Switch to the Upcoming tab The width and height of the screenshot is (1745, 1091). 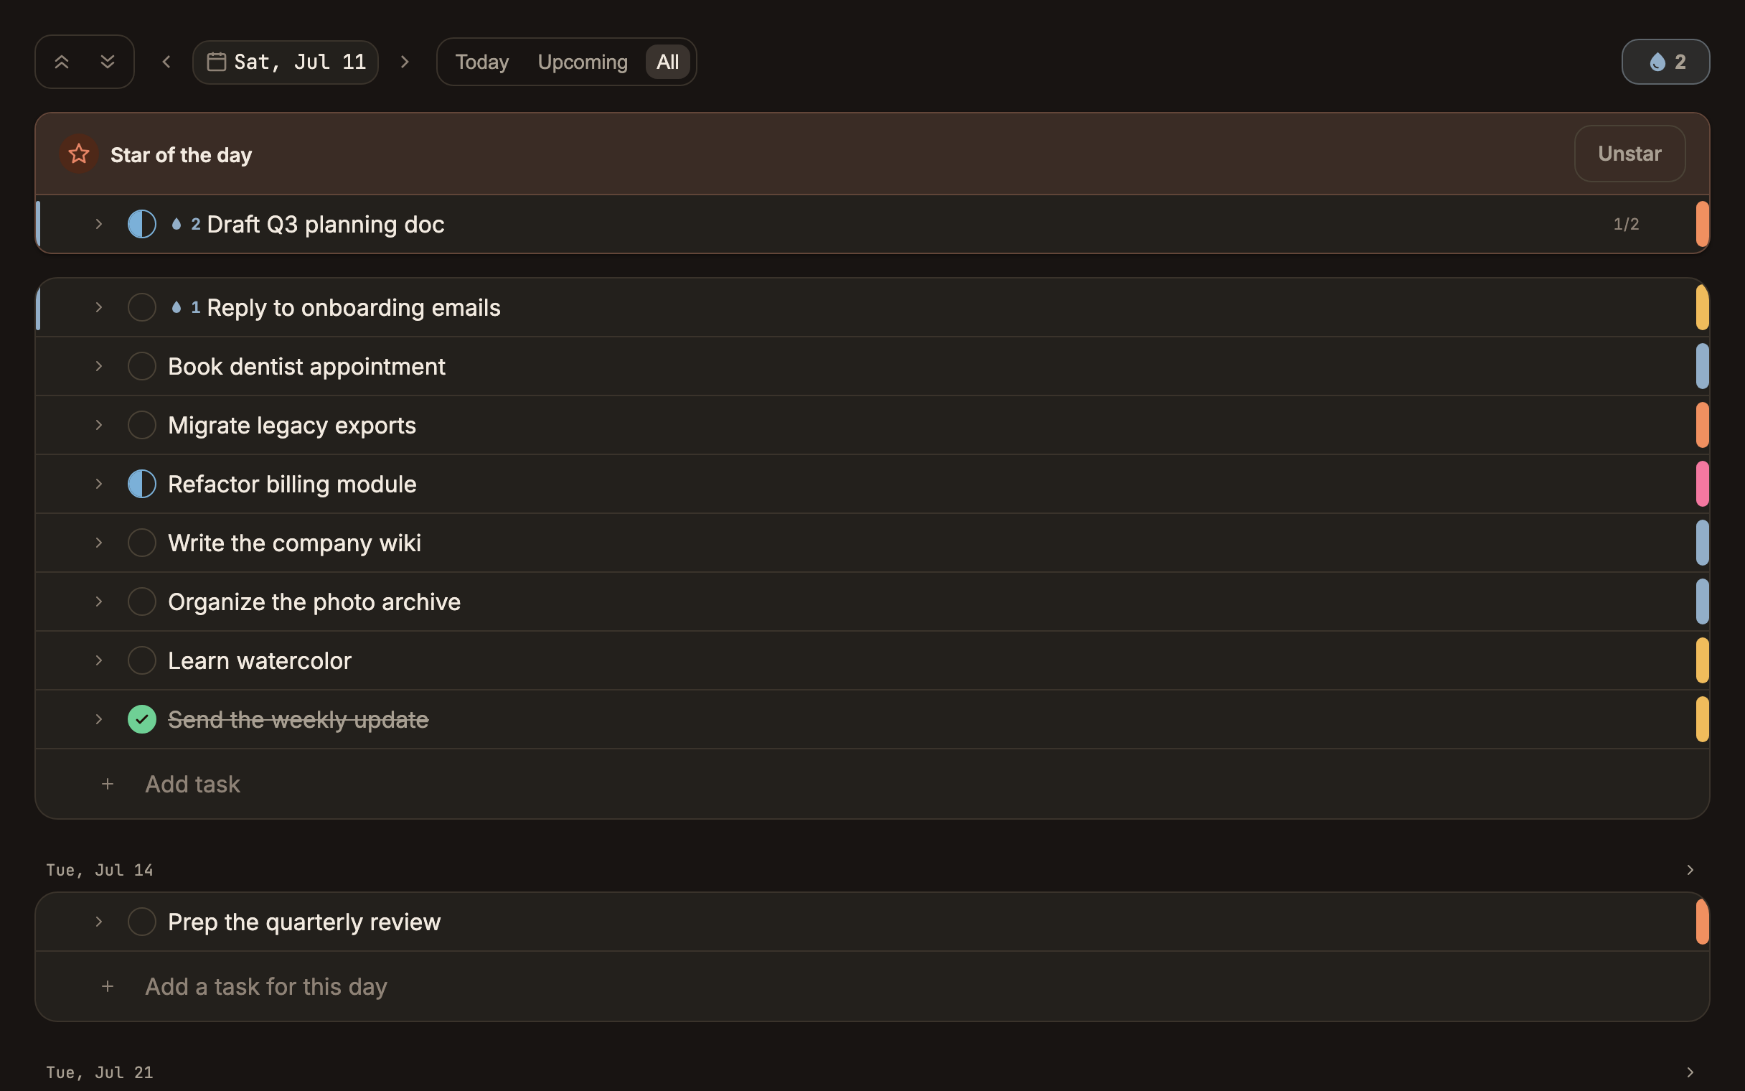583,62
